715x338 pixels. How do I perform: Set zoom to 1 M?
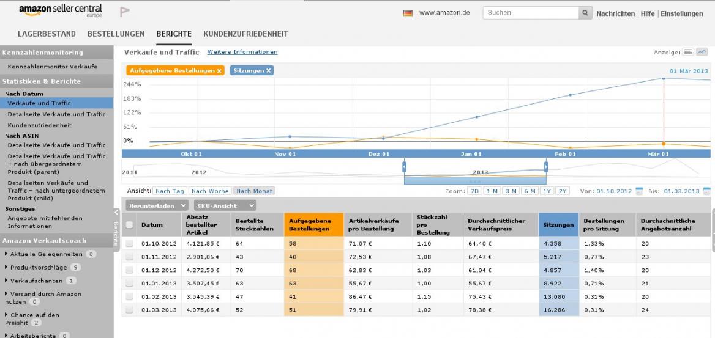[492, 191]
